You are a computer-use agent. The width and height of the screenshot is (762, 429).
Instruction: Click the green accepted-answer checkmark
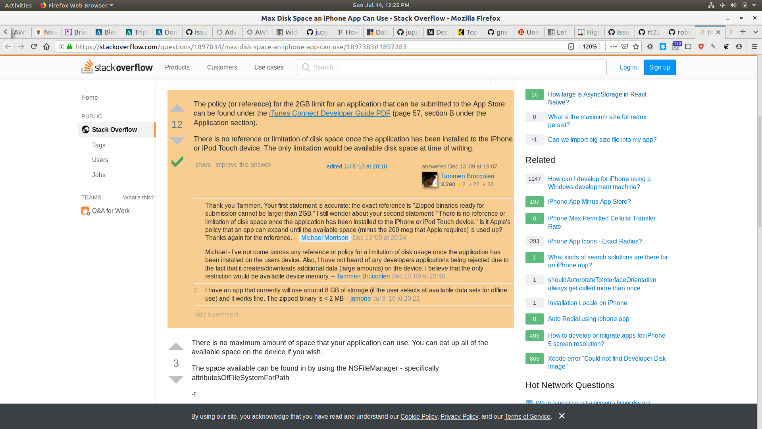(177, 161)
